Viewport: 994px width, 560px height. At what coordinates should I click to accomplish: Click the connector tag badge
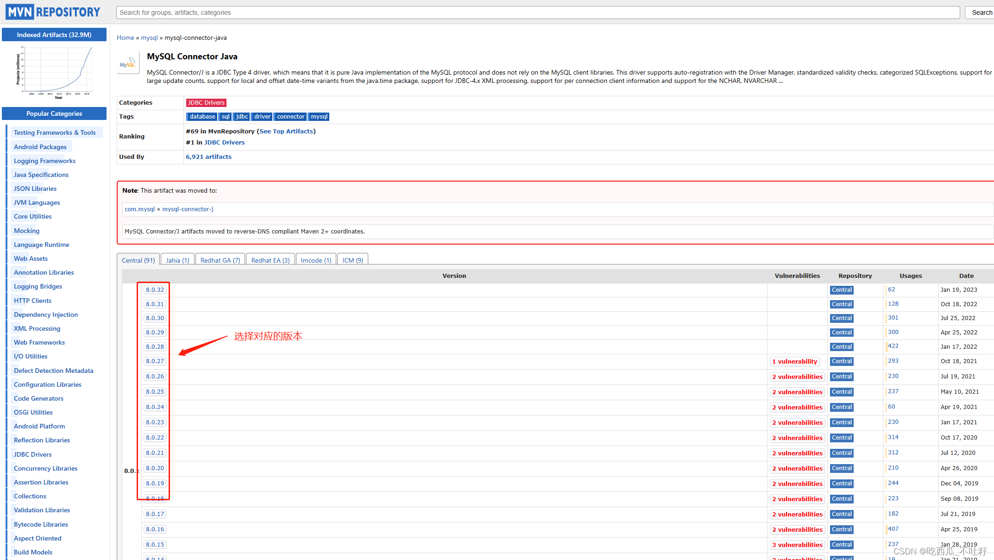pyautogui.click(x=289, y=116)
